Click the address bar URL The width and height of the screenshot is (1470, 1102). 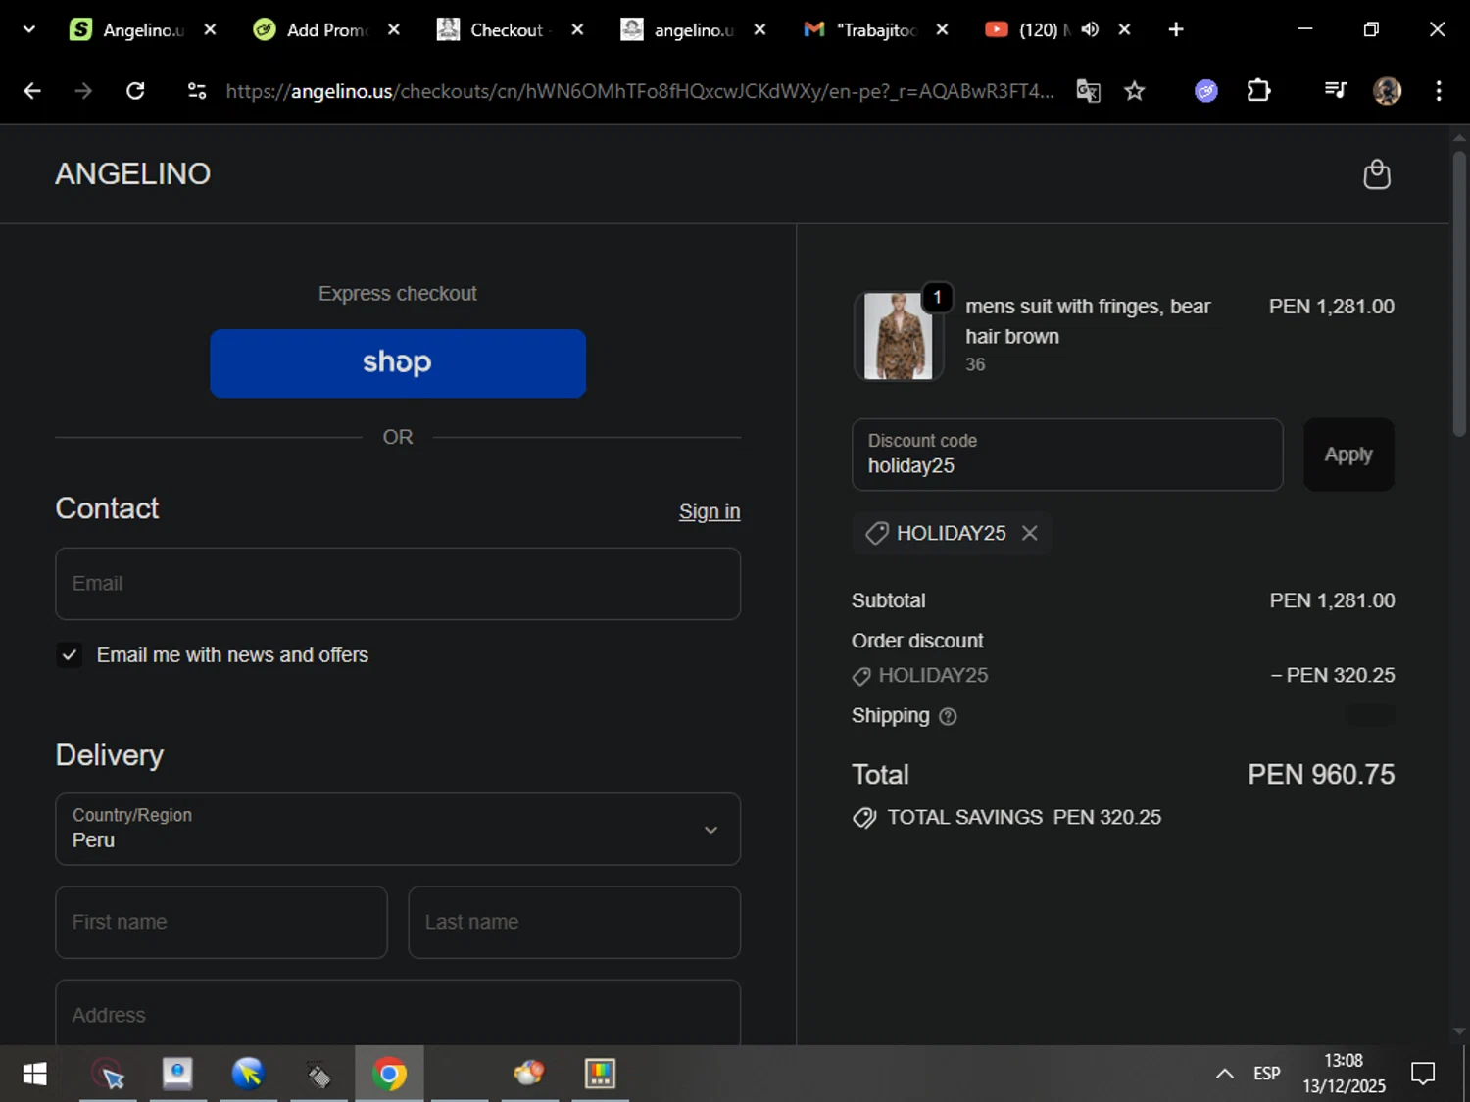coord(639,91)
